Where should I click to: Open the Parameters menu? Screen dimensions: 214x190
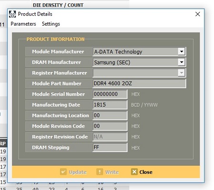[23, 24]
